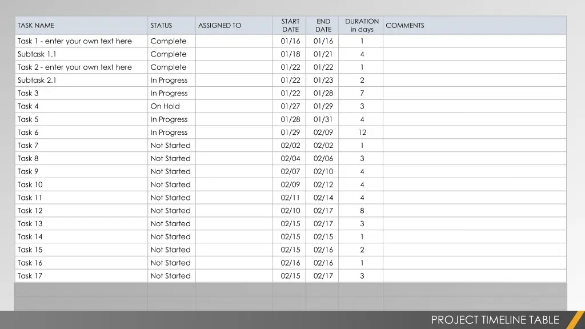585x329 pixels.
Task: Click assigned-to cell for Task 10
Action: coord(234,184)
